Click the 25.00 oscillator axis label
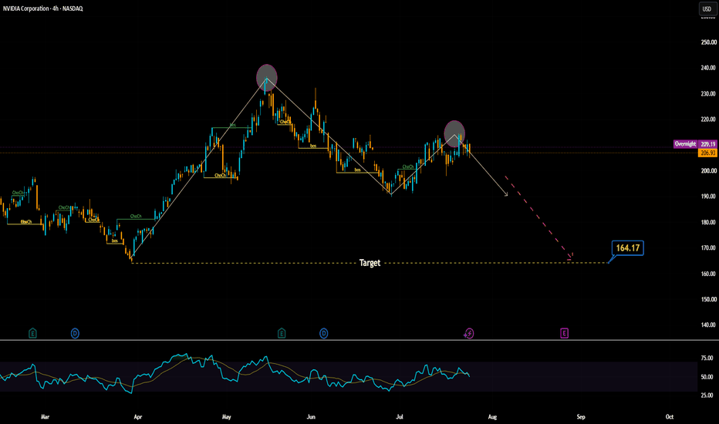Viewport: 719px width, 424px height. (x=707, y=395)
